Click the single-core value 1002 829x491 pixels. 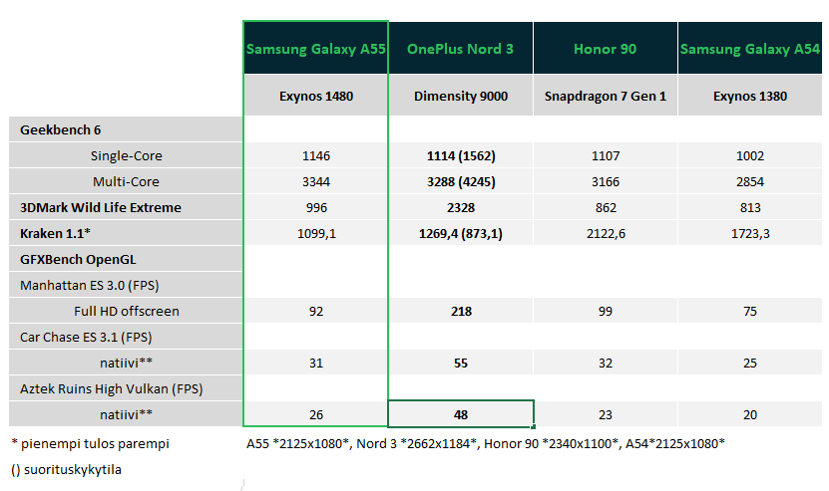coord(750,155)
